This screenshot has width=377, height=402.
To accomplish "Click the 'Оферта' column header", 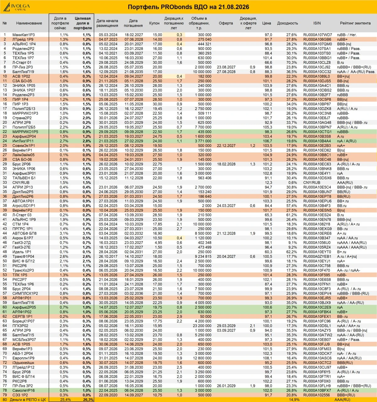I will click(226, 23).
